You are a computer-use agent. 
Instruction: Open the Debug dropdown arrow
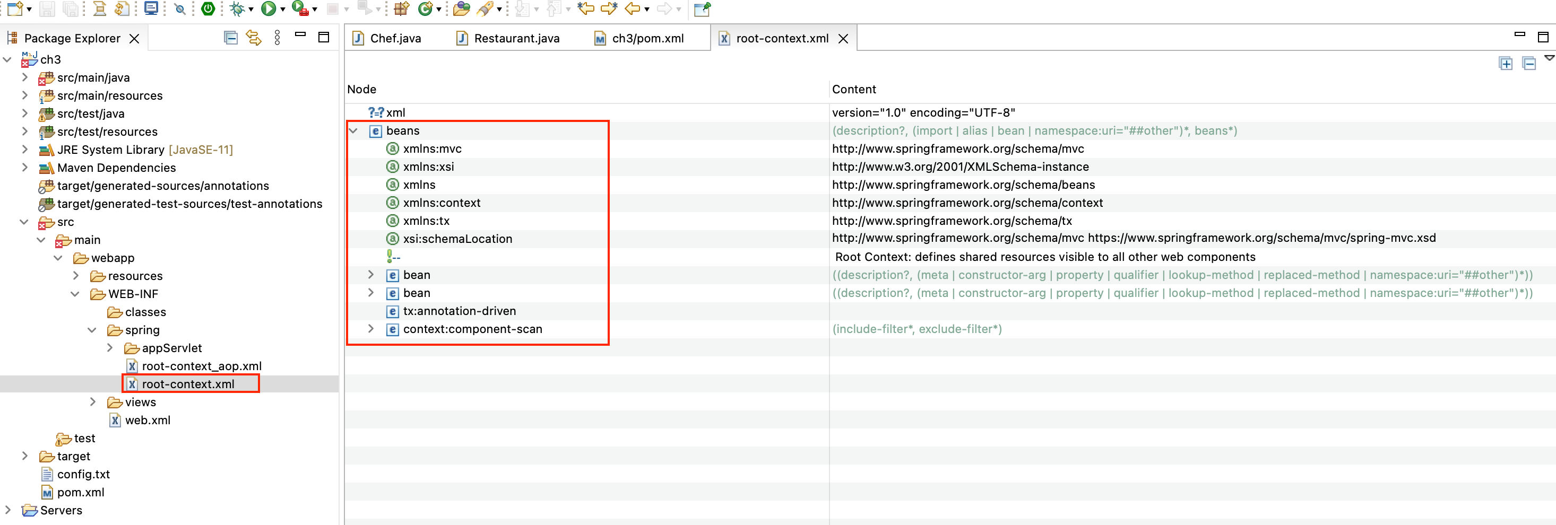(x=250, y=10)
